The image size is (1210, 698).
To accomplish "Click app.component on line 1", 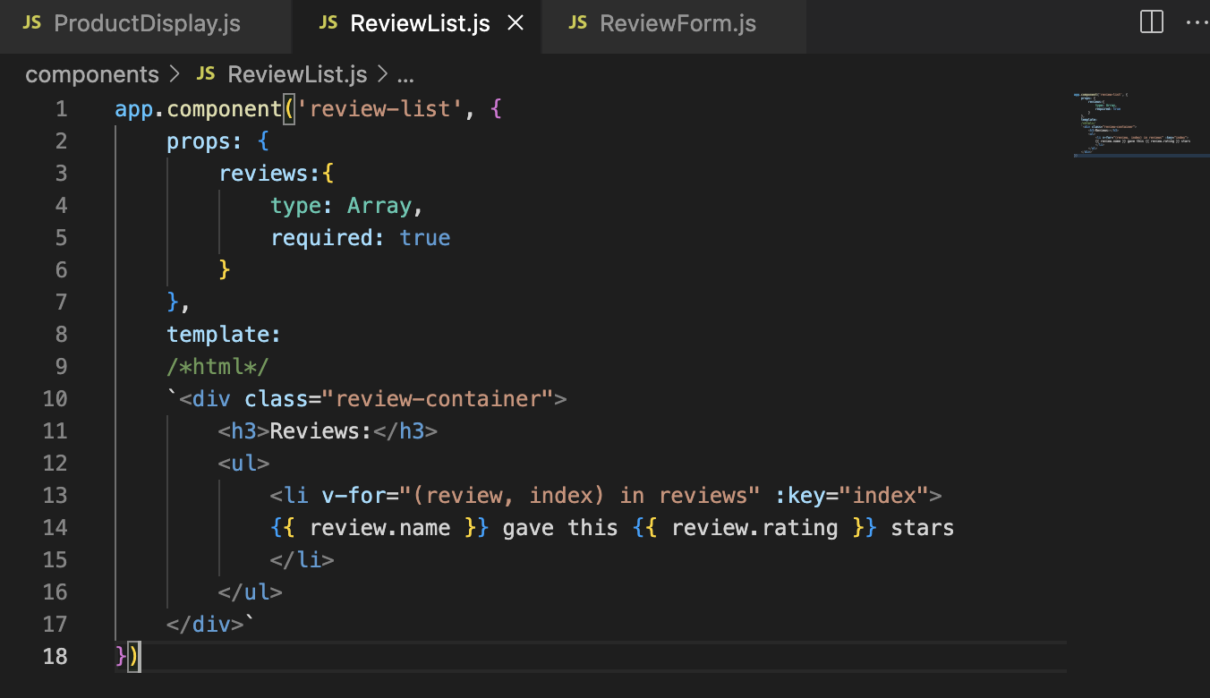I will pos(199,109).
